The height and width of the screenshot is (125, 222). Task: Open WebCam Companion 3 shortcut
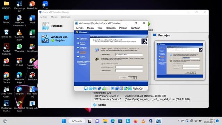point(19,21)
